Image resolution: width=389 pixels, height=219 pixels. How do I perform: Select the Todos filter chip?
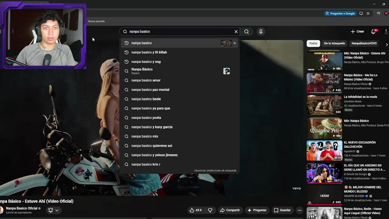[313, 43]
